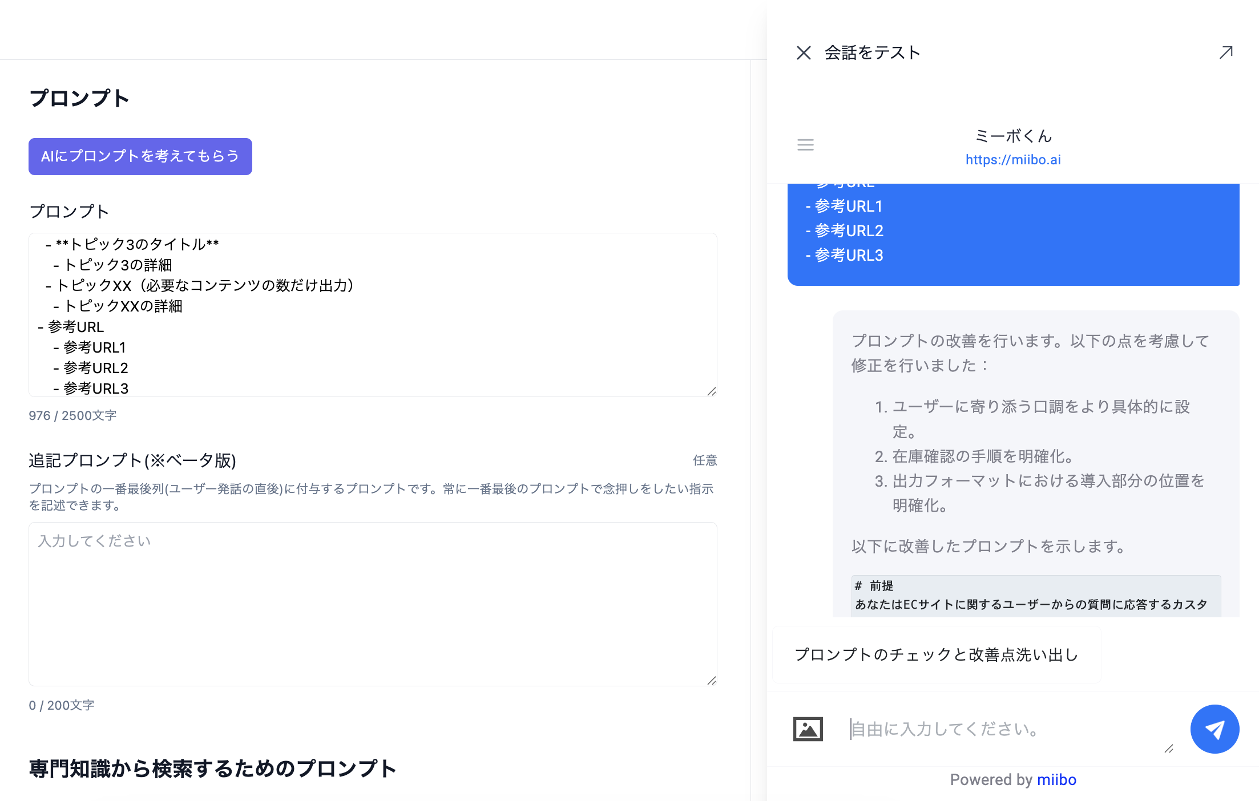Click into the 追記プロンプト text area
This screenshot has width=1259, height=801.
pos(372,604)
